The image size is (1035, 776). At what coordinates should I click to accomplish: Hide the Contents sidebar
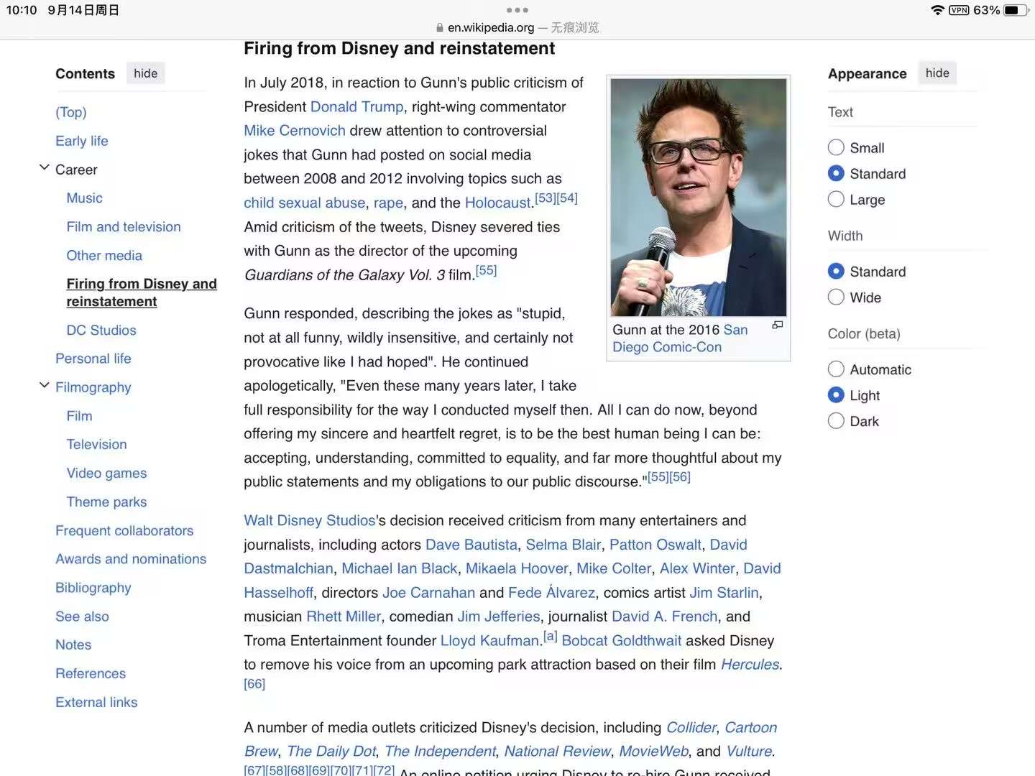[x=145, y=73]
